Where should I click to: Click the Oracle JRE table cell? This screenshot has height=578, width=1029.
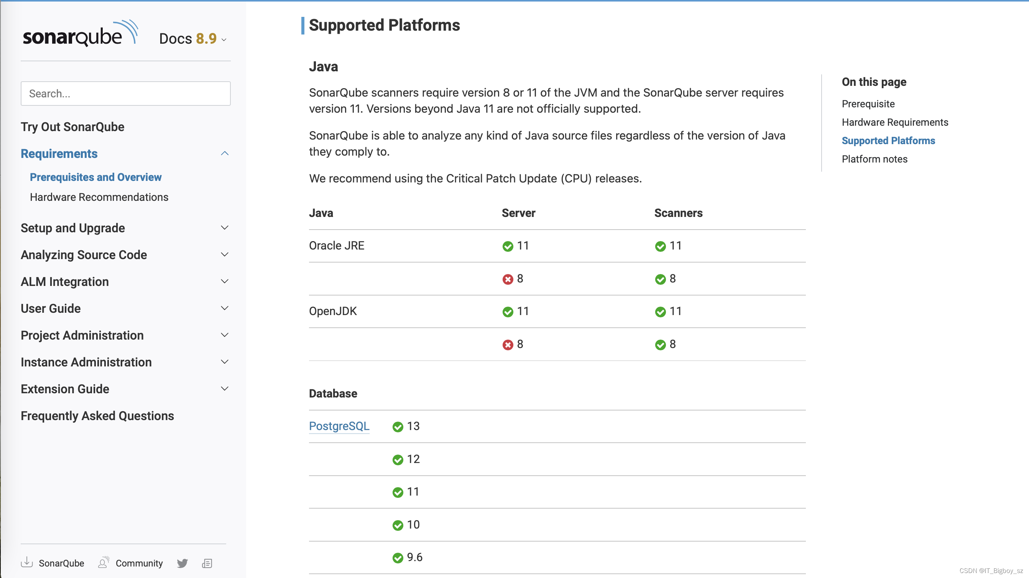point(336,245)
